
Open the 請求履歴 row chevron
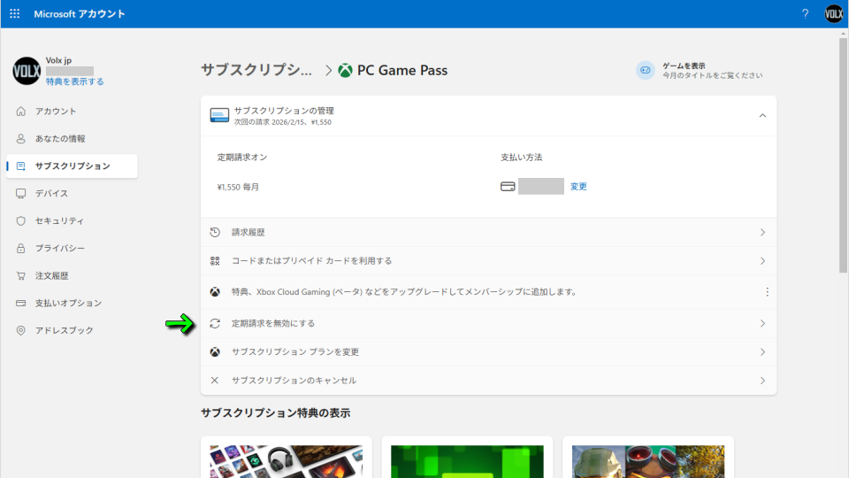pos(762,233)
